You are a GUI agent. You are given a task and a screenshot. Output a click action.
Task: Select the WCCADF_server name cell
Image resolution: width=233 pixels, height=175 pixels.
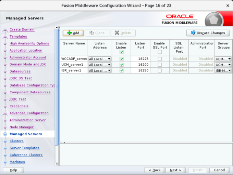(74, 59)
